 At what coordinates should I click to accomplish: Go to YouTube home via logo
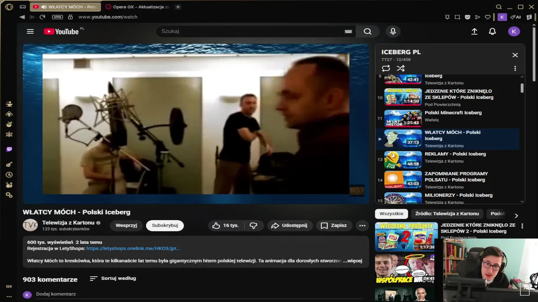pyautogui.click(x=61, y=31)
